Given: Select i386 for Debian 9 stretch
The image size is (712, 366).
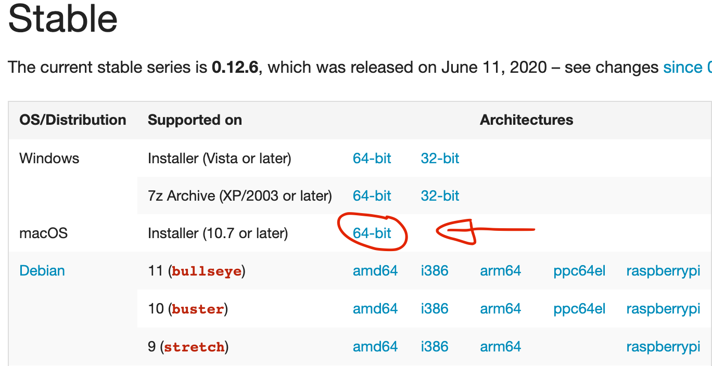Looking at the screenshot, I should coord(435,346).
